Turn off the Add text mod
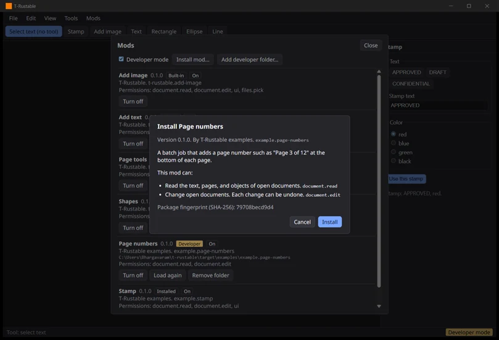This screenshot has width=499, height=340. pyautogui.click(x=133, y=144)
